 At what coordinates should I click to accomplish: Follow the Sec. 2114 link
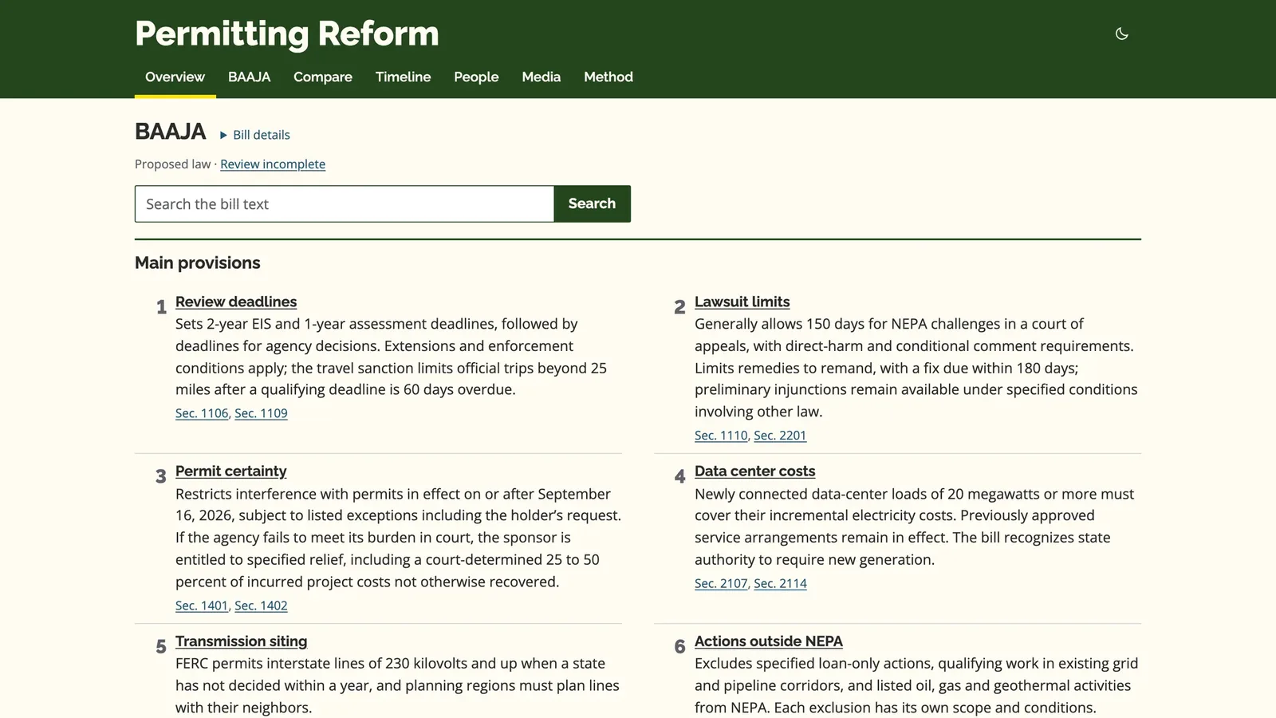coord(780,583)
